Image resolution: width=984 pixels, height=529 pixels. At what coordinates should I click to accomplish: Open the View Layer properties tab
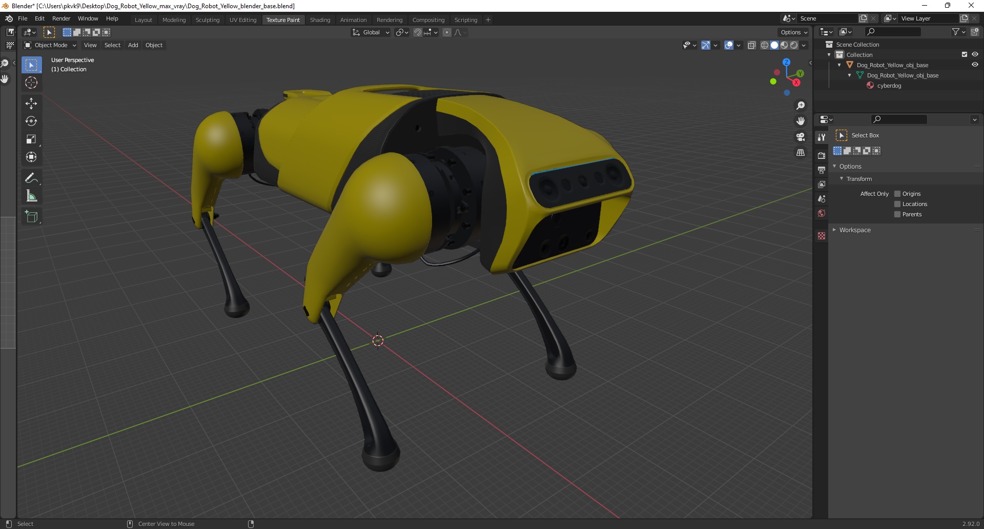click(x=822, y=184)
